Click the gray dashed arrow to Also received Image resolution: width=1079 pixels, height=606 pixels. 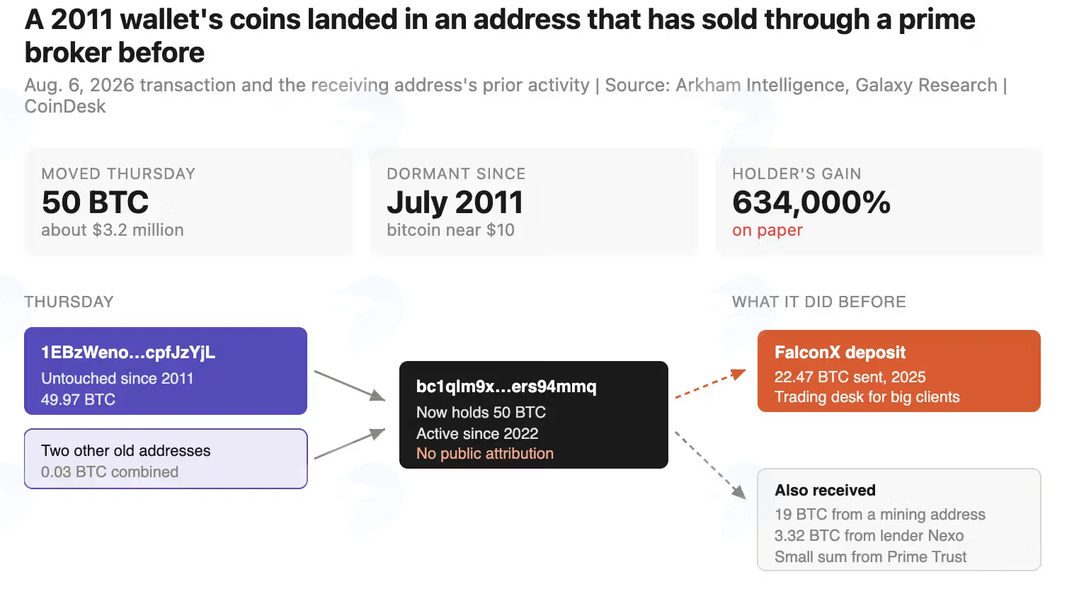pos(711,464)
